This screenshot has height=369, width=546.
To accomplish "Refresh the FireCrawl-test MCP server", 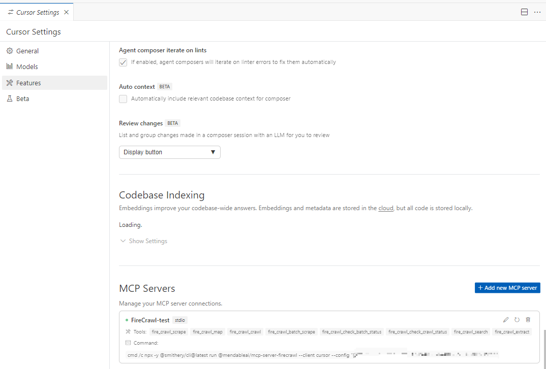I will (x=517, y=320).
